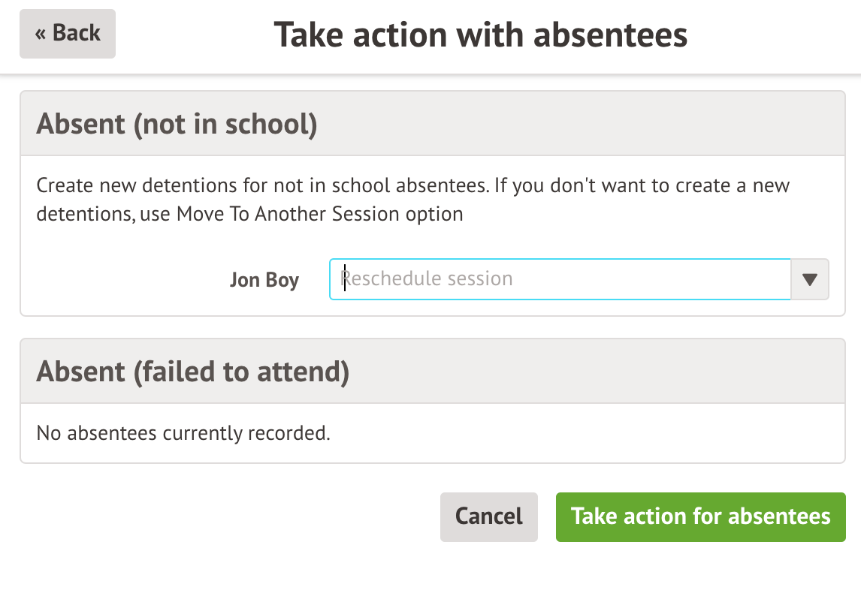Click 'No absentees currently recorded' message
The width and height of the screenshot is (861, 599).
pyautogui.click(x=183, y=433)
